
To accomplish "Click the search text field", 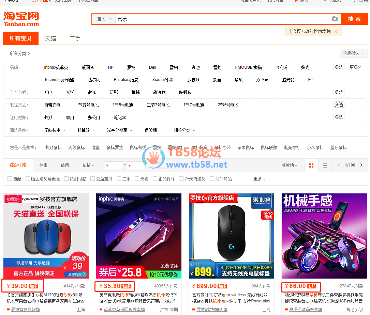I will [223, 19].
